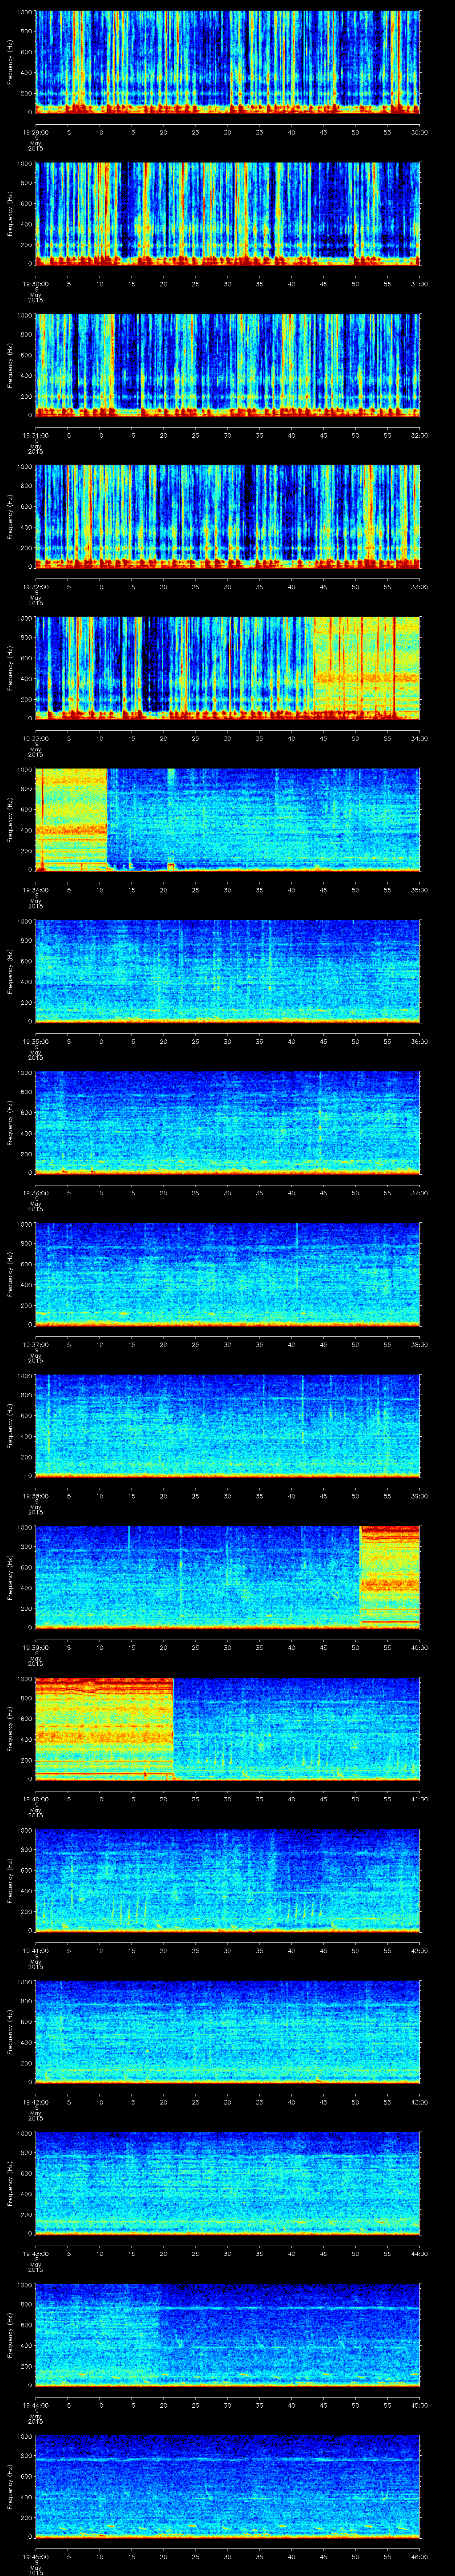Click the "19:39:00" time axis label
The width and height of the screenshot is (455, 2576).
pyautogui.click(x=36, y=1647)
